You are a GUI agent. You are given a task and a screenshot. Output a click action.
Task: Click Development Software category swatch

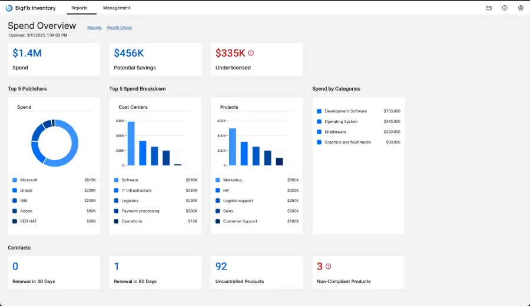click(x=319, y=111)
